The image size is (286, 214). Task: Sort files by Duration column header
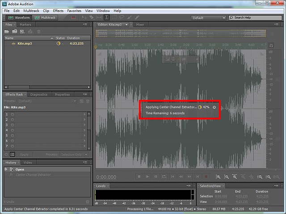click(x=78, y=38)
